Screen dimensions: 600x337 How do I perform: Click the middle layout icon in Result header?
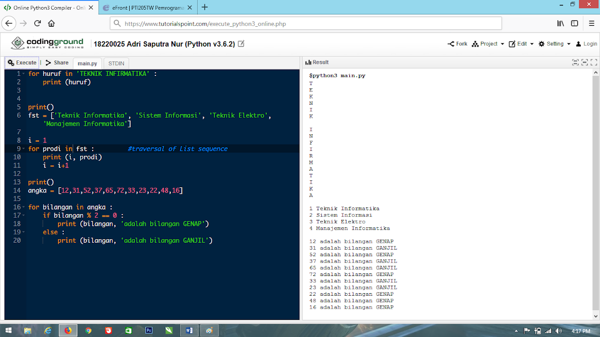coord(584,63)
